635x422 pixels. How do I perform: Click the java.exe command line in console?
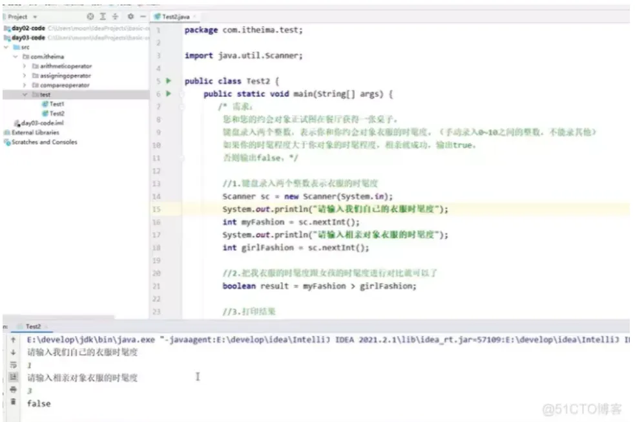[328, 340]
